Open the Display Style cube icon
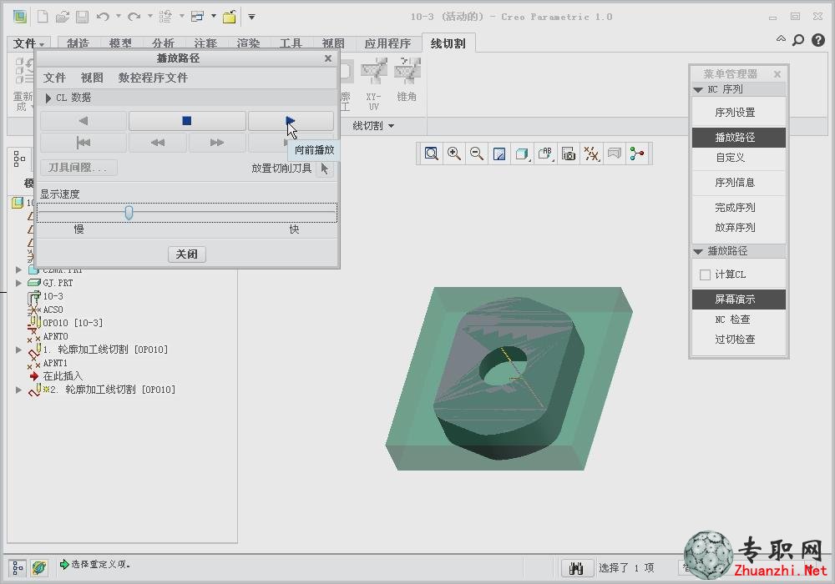This screenshot has width=835, height=584. coord(522,154)
